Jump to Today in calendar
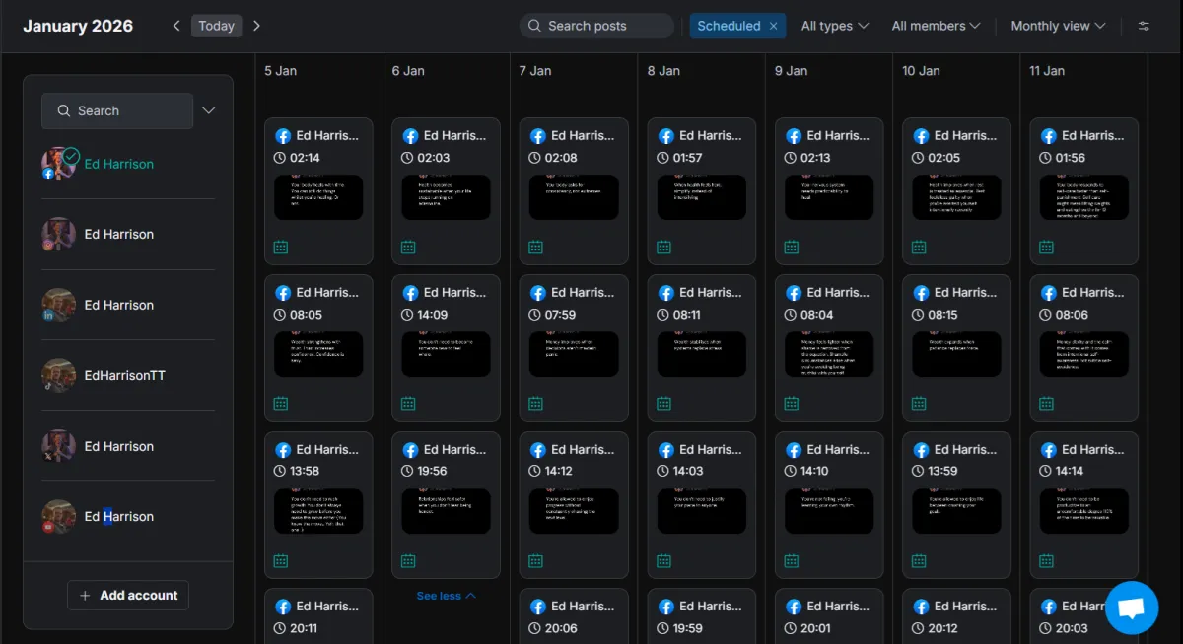This screenshot has width=1183, height=644. click(216, 26)
